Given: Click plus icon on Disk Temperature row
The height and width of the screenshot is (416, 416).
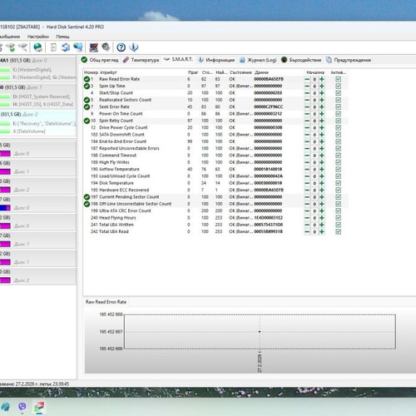Looking at the screenshot, I should click(322, 183).
